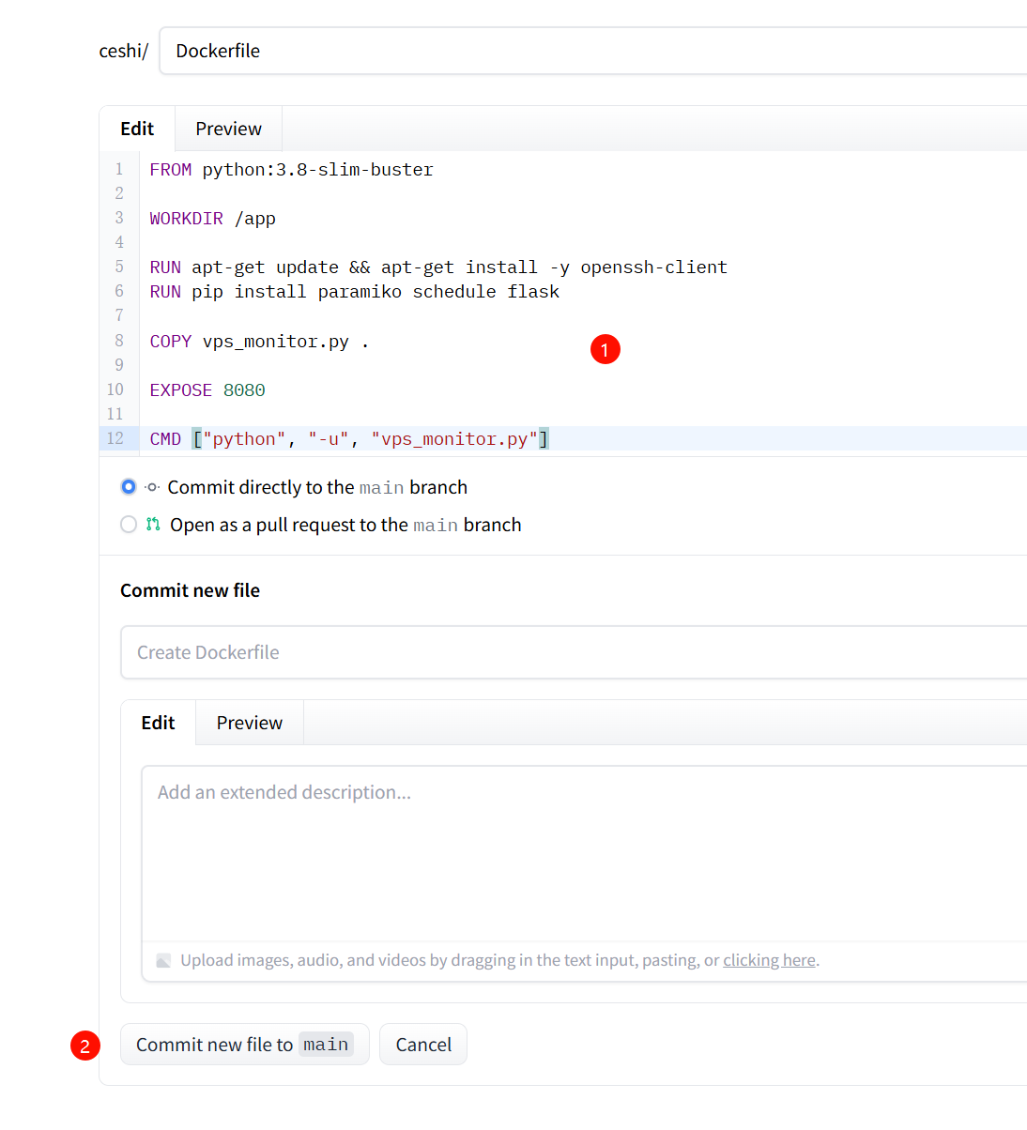
Task: Cancel the new file commit
Action: tap(423, 1045)
